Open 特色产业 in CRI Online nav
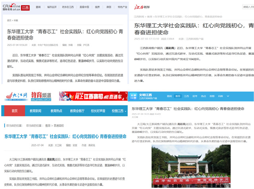Viewport: 254px width, 189px height. click(x=122, y=7)
